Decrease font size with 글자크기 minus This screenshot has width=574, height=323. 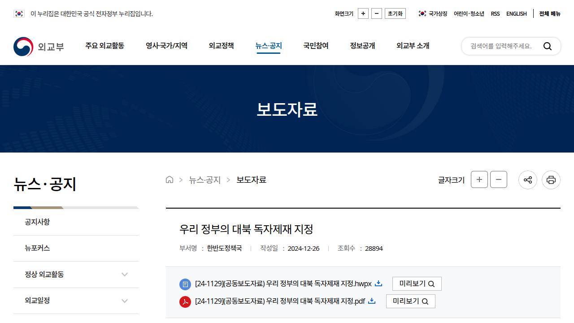click(499, 179)
